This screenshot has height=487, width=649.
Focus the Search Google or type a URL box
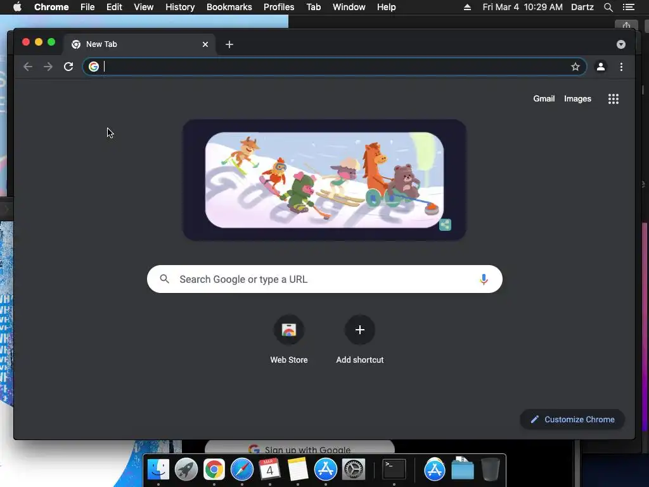pos(324,279)
